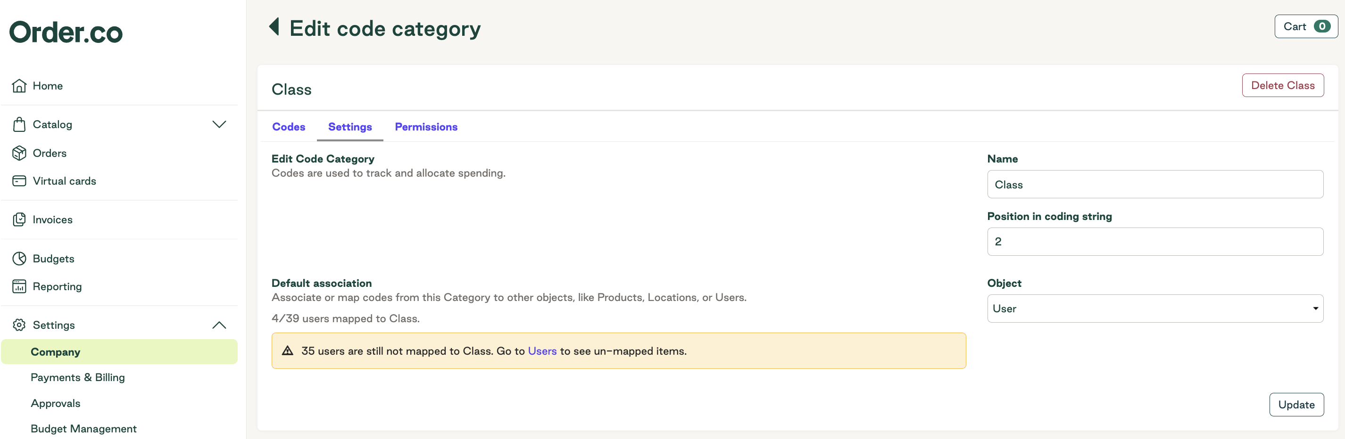1345x439 pixels.
Task: Click the cart count badge
Action: [x=1322, y=26]
